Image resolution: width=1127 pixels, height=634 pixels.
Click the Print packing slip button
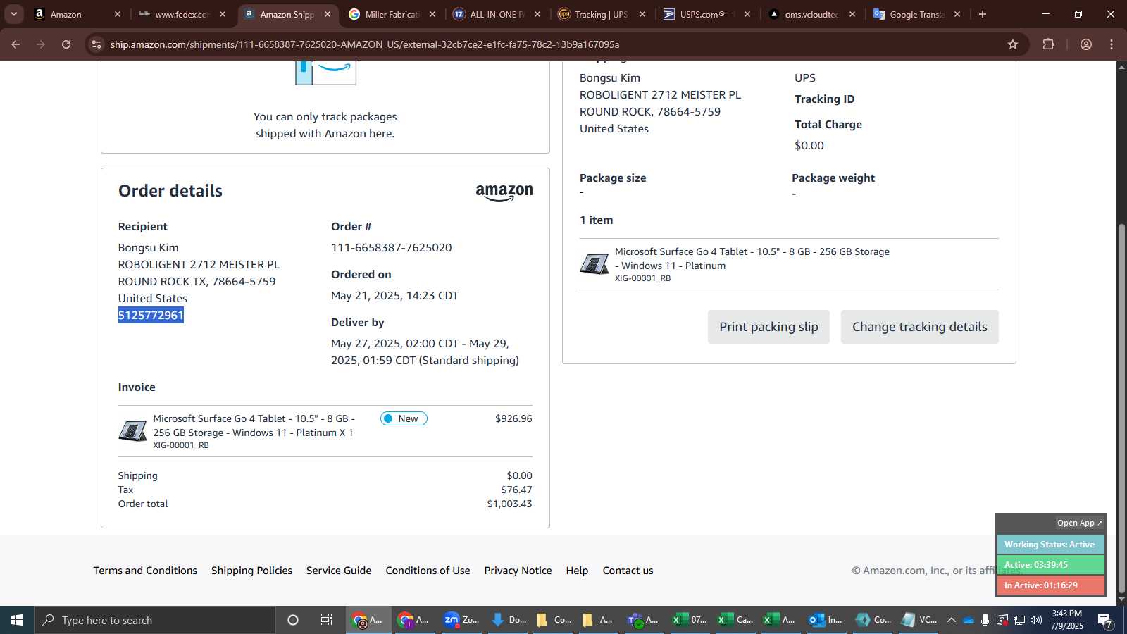768,327
